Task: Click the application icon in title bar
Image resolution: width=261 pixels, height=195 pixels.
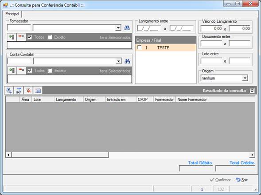Action: click(5, 5)
